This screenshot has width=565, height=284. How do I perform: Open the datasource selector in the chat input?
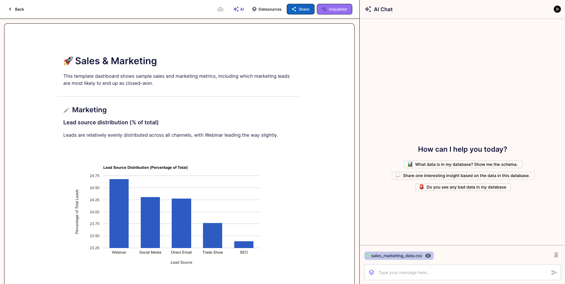[371, 272]
